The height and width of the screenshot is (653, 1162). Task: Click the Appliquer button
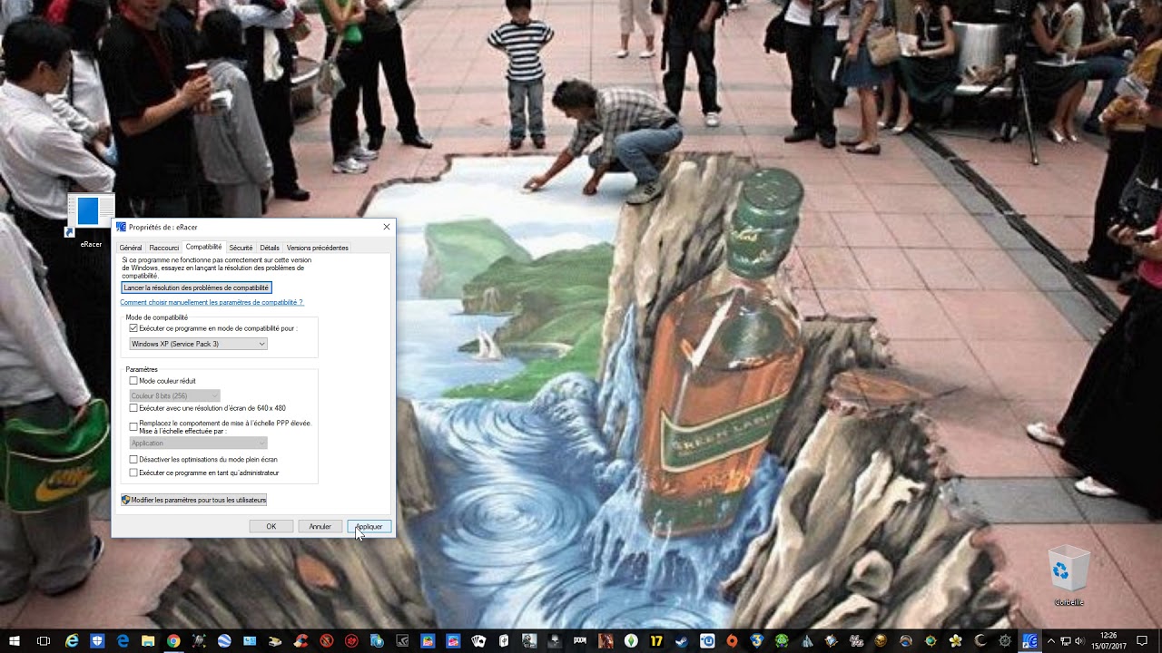pos(369,526)
